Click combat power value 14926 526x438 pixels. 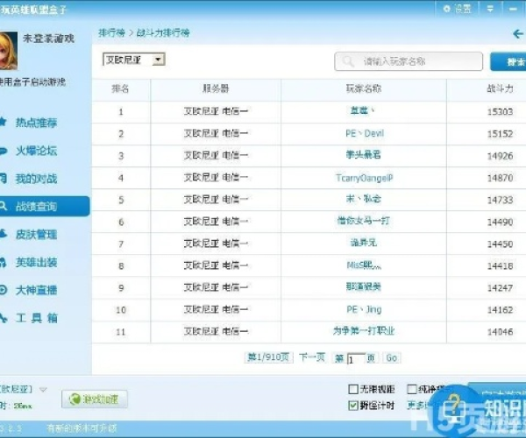(500, 156)
